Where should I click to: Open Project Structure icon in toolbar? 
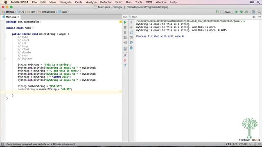click(253, 12)
